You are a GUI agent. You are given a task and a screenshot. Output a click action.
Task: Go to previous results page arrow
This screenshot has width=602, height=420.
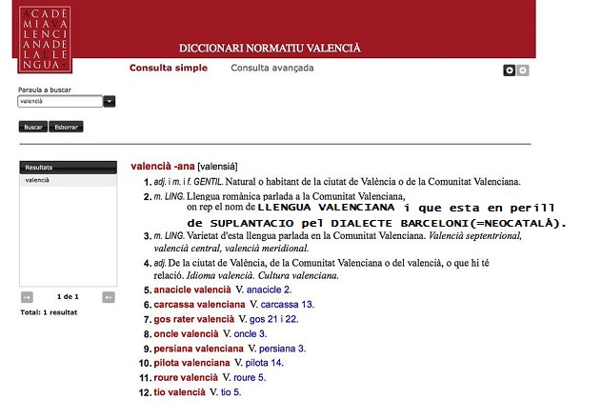pyautogui.click(x=27, y=297)
